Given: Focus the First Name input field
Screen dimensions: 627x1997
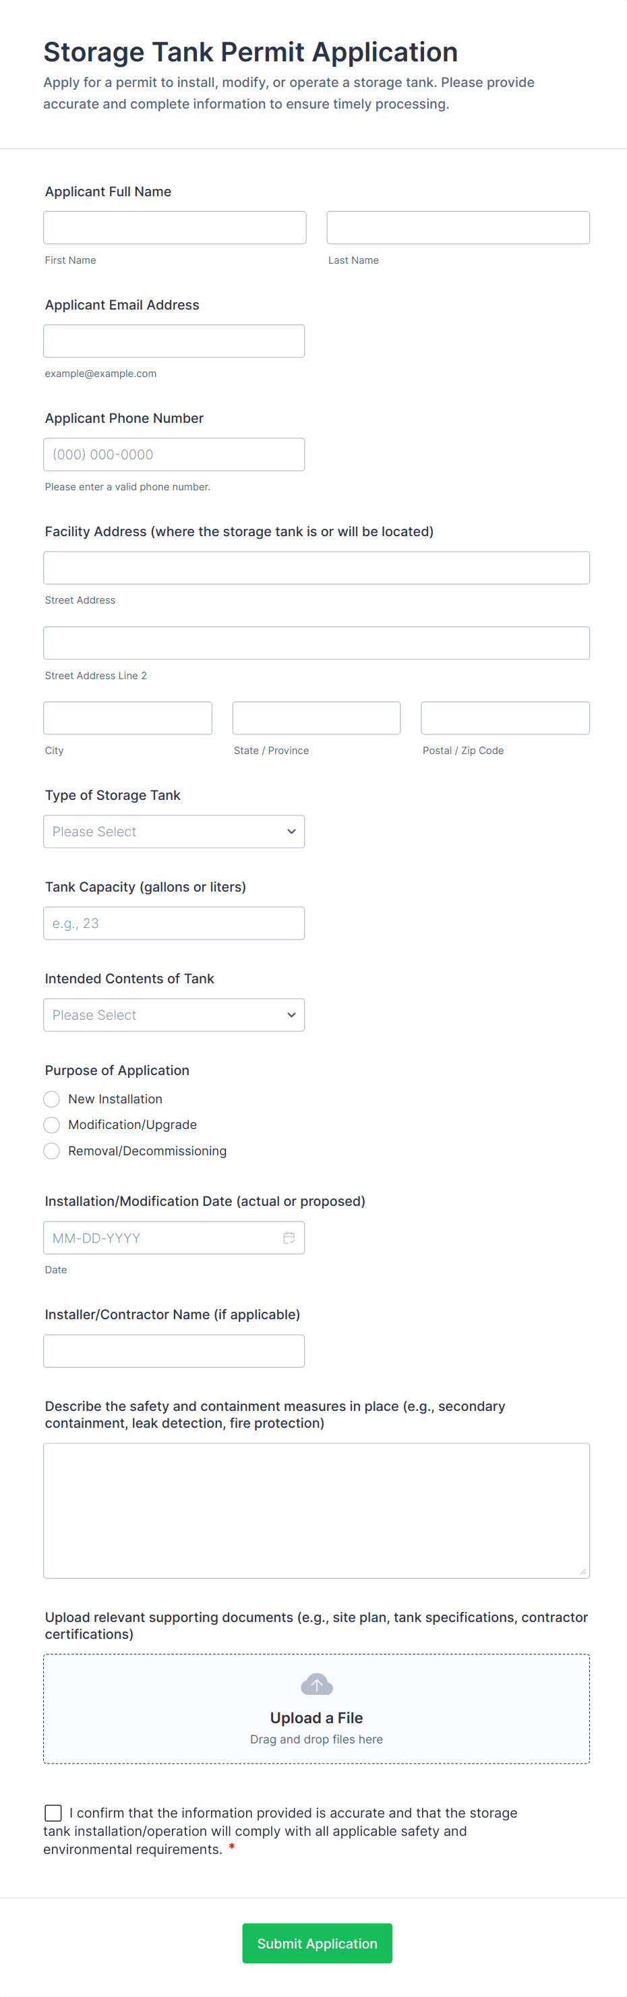Looking at the screenshot, I should coord(175,228).
